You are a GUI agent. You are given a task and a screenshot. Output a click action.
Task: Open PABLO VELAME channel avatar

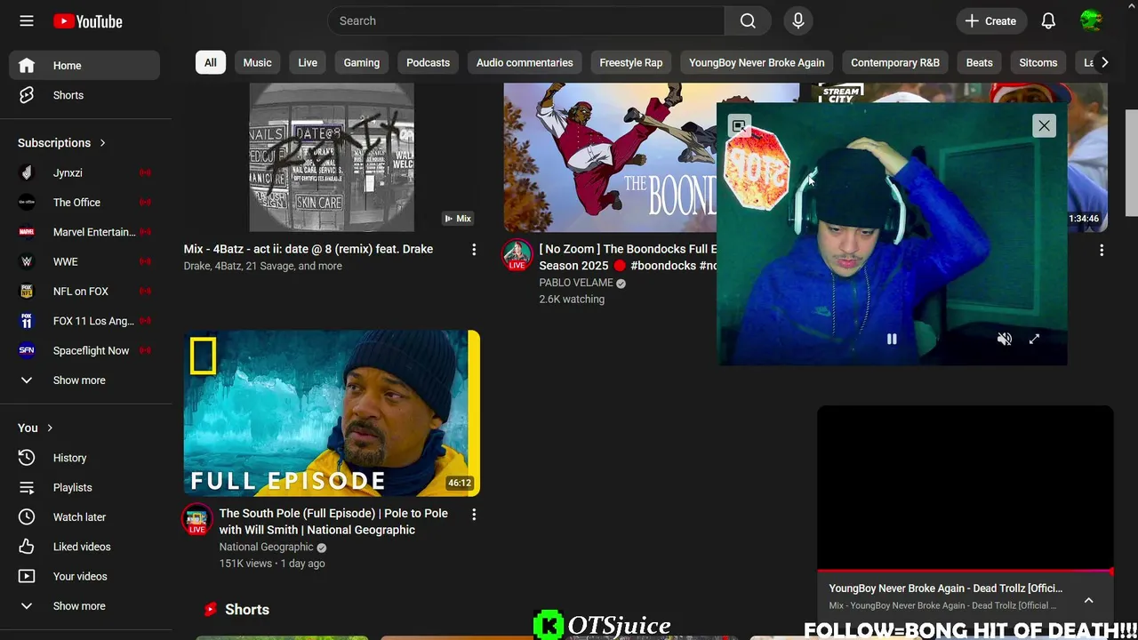(x=517, y=255)
